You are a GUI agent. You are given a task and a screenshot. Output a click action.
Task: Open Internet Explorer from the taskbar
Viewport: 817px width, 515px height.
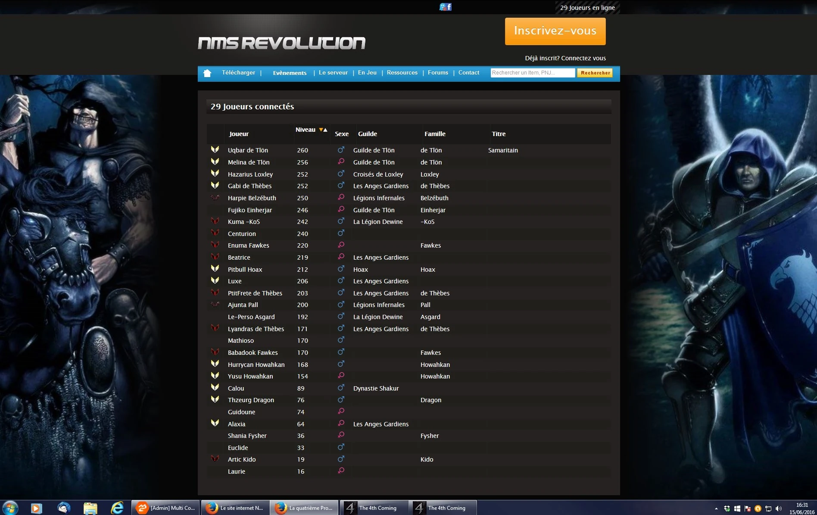(117, 508)
